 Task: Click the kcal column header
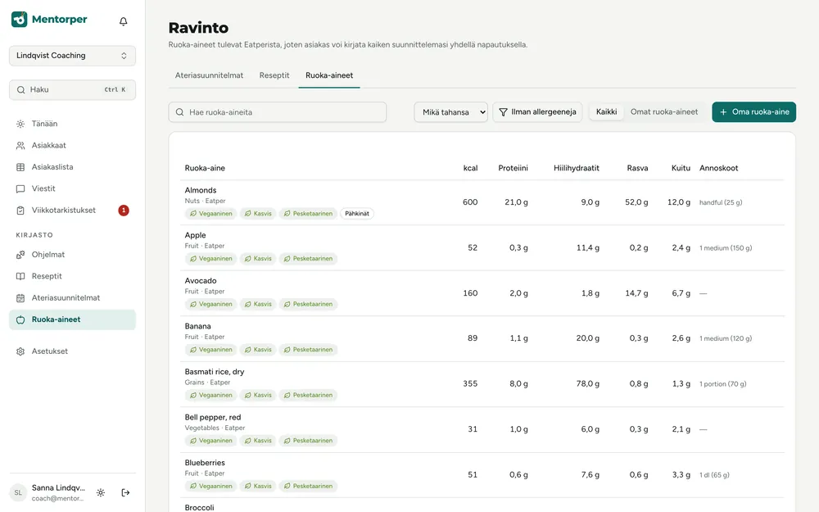click(470, 168)
